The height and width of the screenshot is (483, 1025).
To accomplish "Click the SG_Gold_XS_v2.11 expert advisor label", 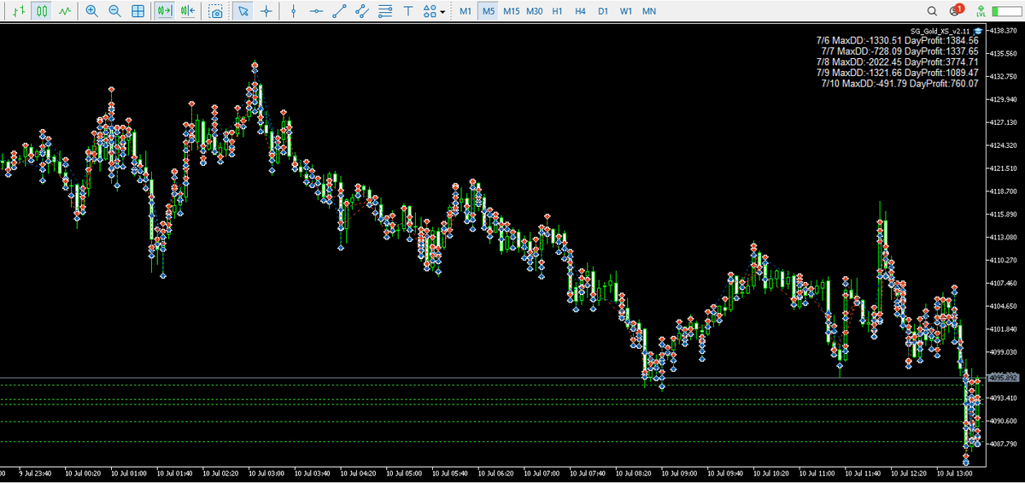I will 940,31.
